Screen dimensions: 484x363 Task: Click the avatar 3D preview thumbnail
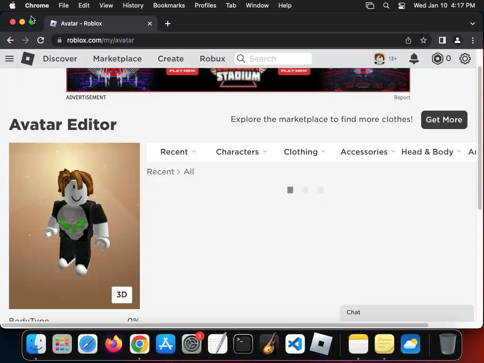pos(74,225)
